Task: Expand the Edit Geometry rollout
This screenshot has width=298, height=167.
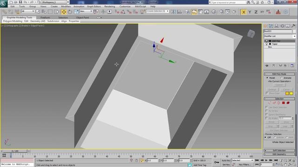Action: tap(279, 154)
